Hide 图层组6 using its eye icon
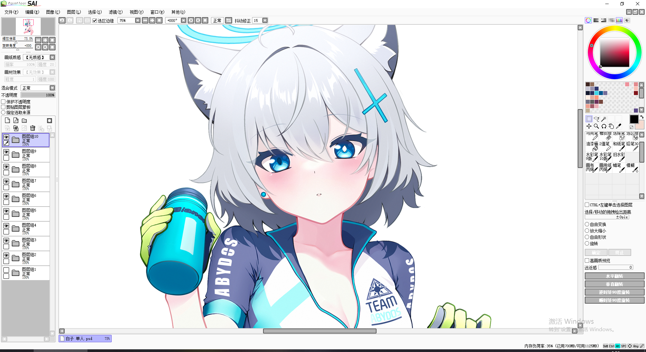The height and width of the screenshot is (352, 646). (6, 196)
